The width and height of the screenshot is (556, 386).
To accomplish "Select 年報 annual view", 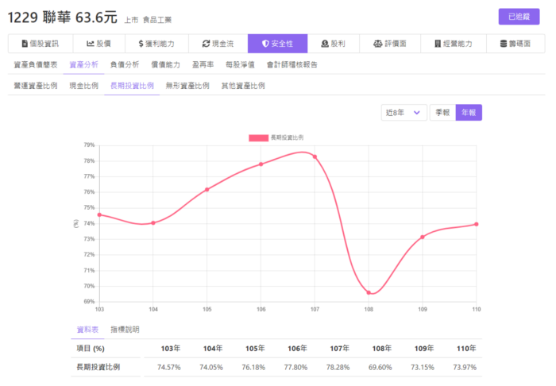I will (x=469, y=112).
